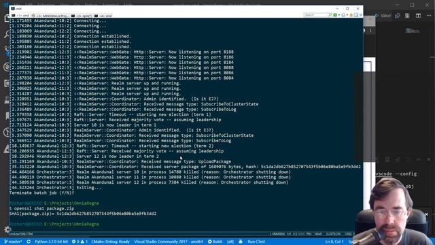Split the VS Code editor

point(418,16)
